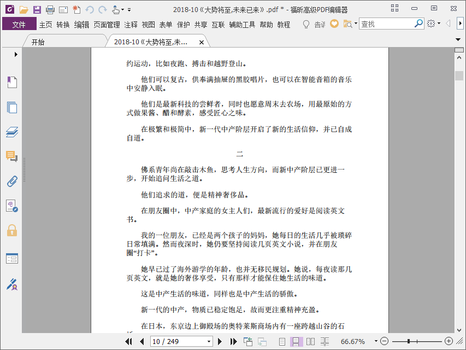Switch to the 主页 ribbon tab

[x=45, y=25]
